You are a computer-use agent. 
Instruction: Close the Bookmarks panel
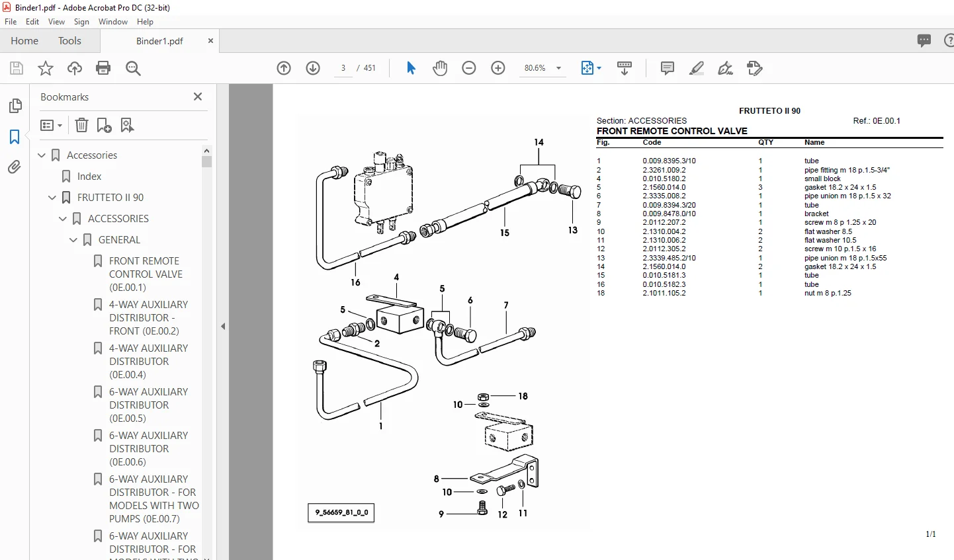pyautogui.click(x=197, y=97)
